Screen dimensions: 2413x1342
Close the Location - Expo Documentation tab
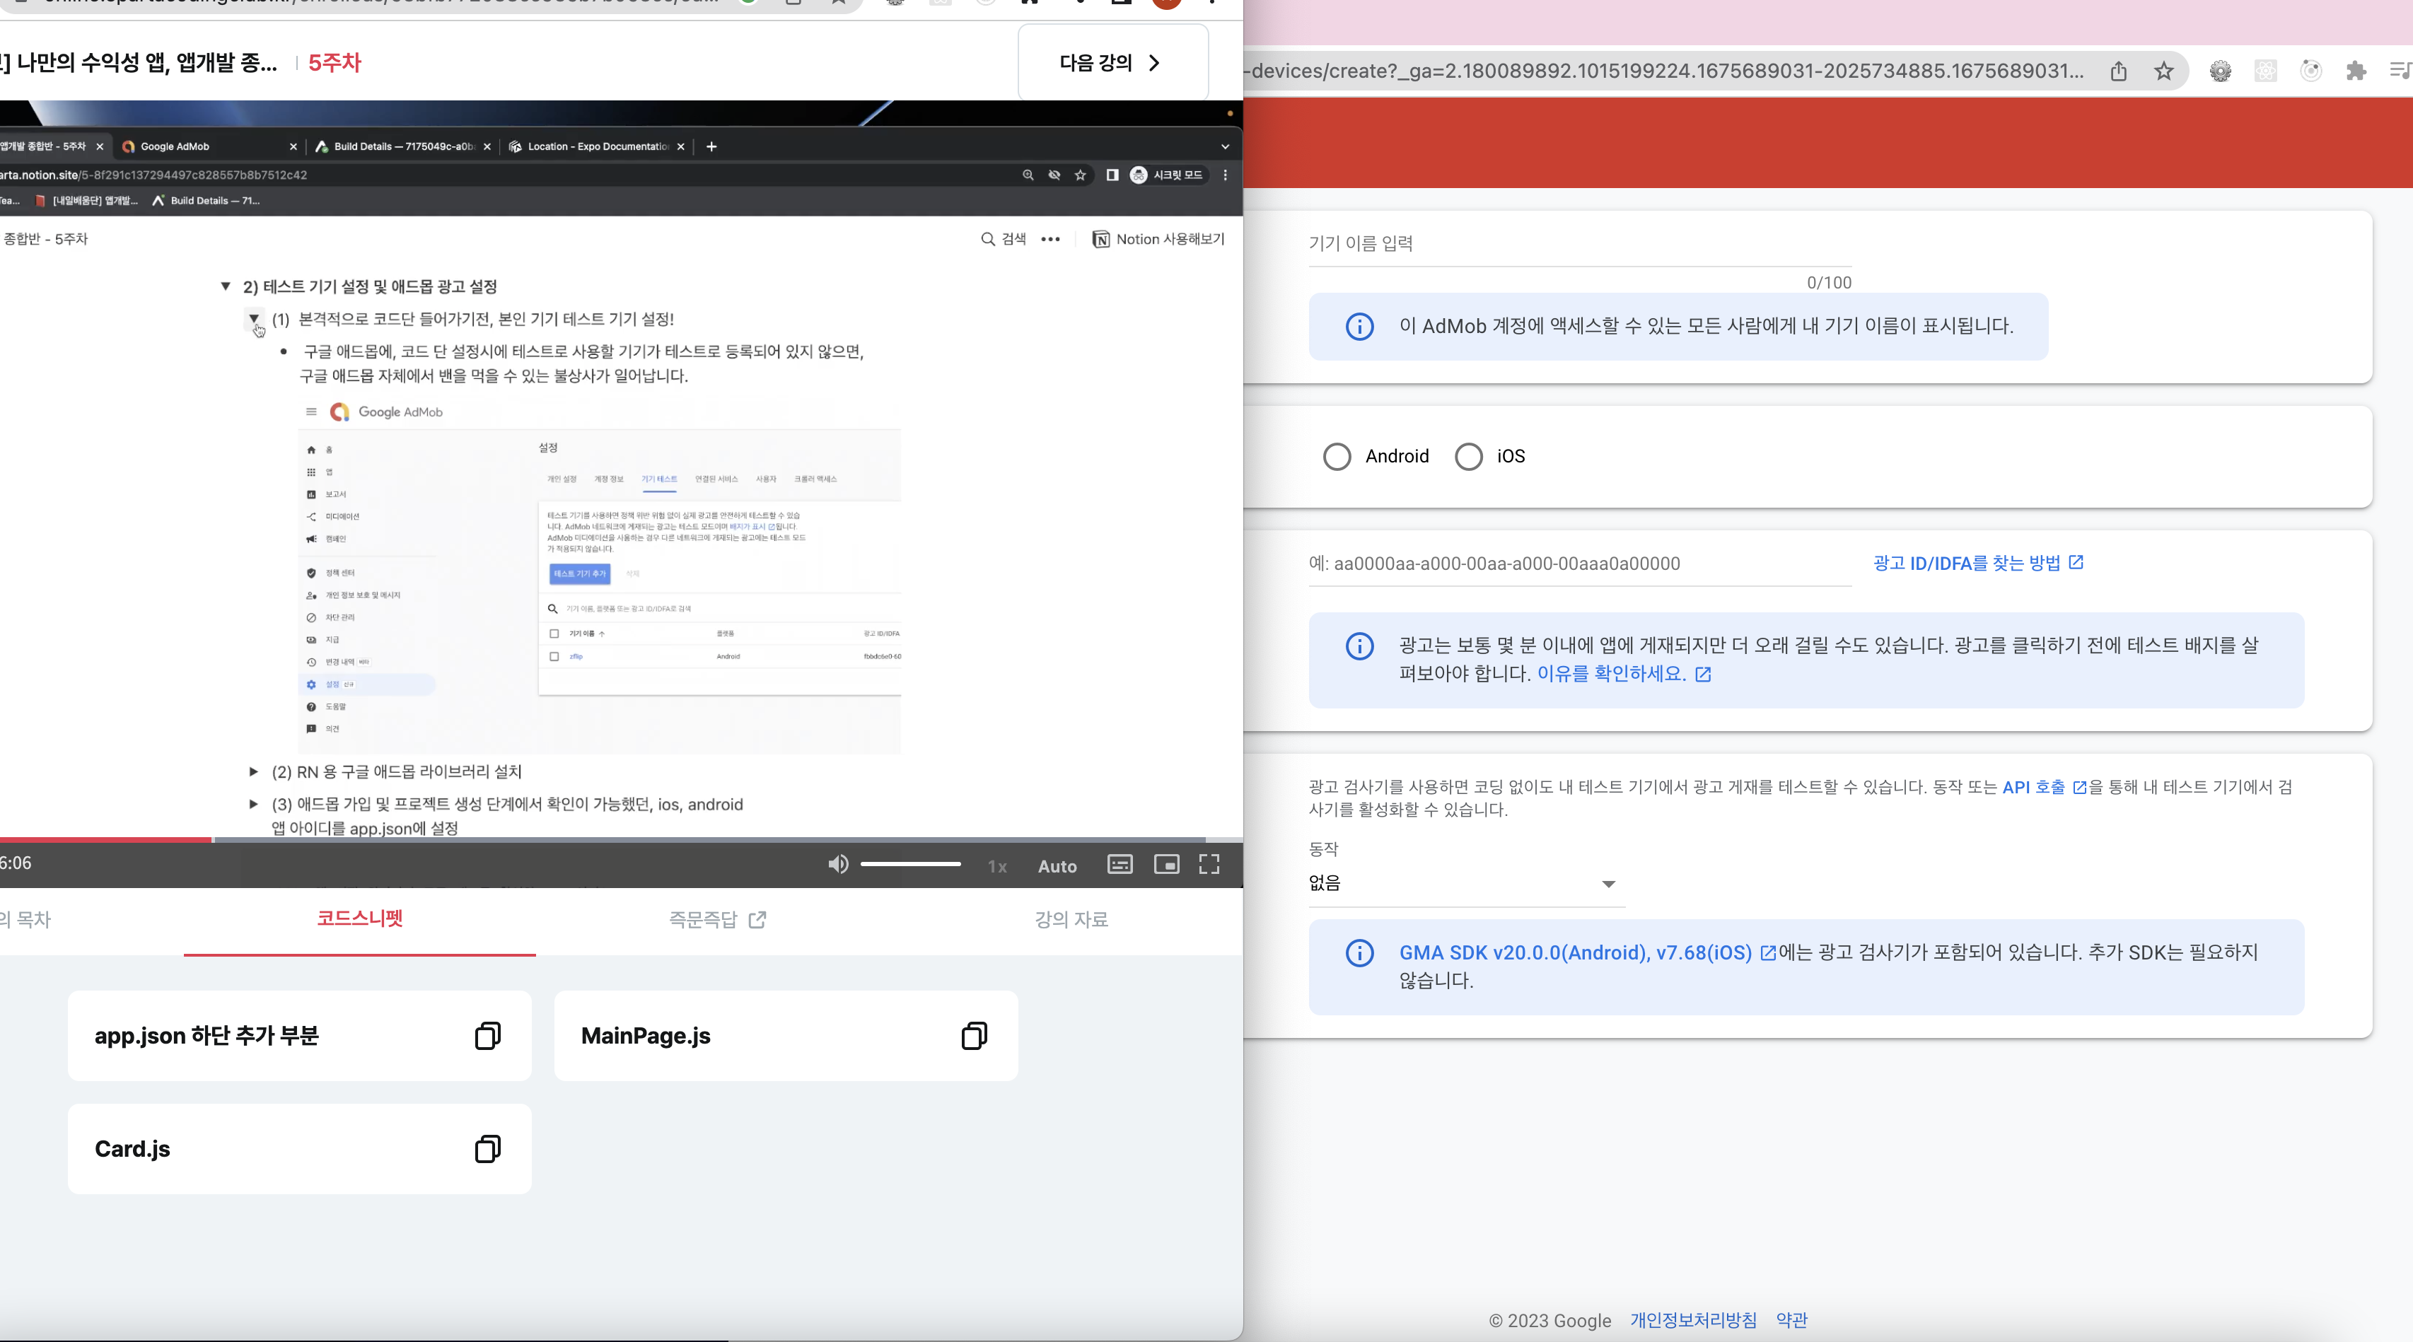pyautogui.click(x=681, y=147)
